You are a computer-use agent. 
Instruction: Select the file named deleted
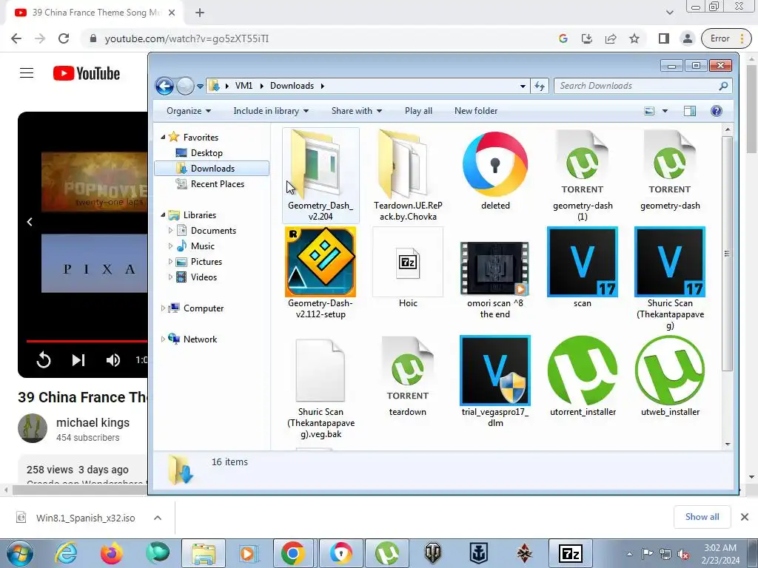click(495, 171)
